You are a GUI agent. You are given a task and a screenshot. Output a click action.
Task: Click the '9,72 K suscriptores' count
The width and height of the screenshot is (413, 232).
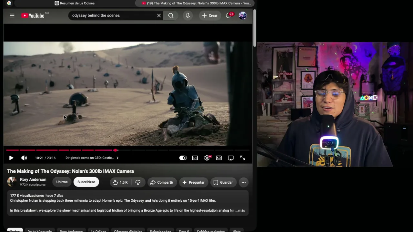(x=33, y=185)
